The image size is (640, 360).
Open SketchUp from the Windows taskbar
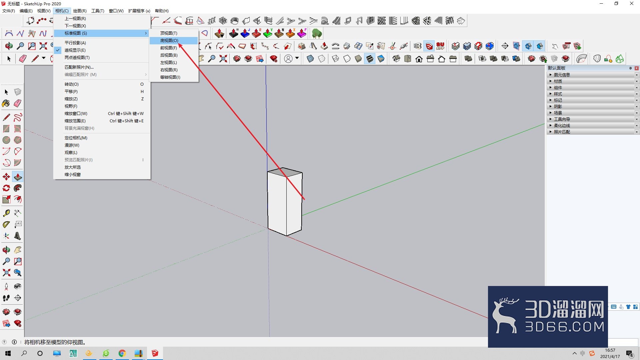[155, 353]
